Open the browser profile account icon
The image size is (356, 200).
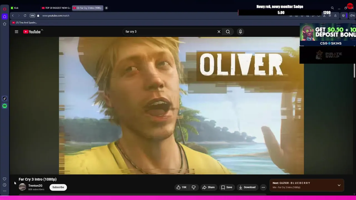coord(335,16)
